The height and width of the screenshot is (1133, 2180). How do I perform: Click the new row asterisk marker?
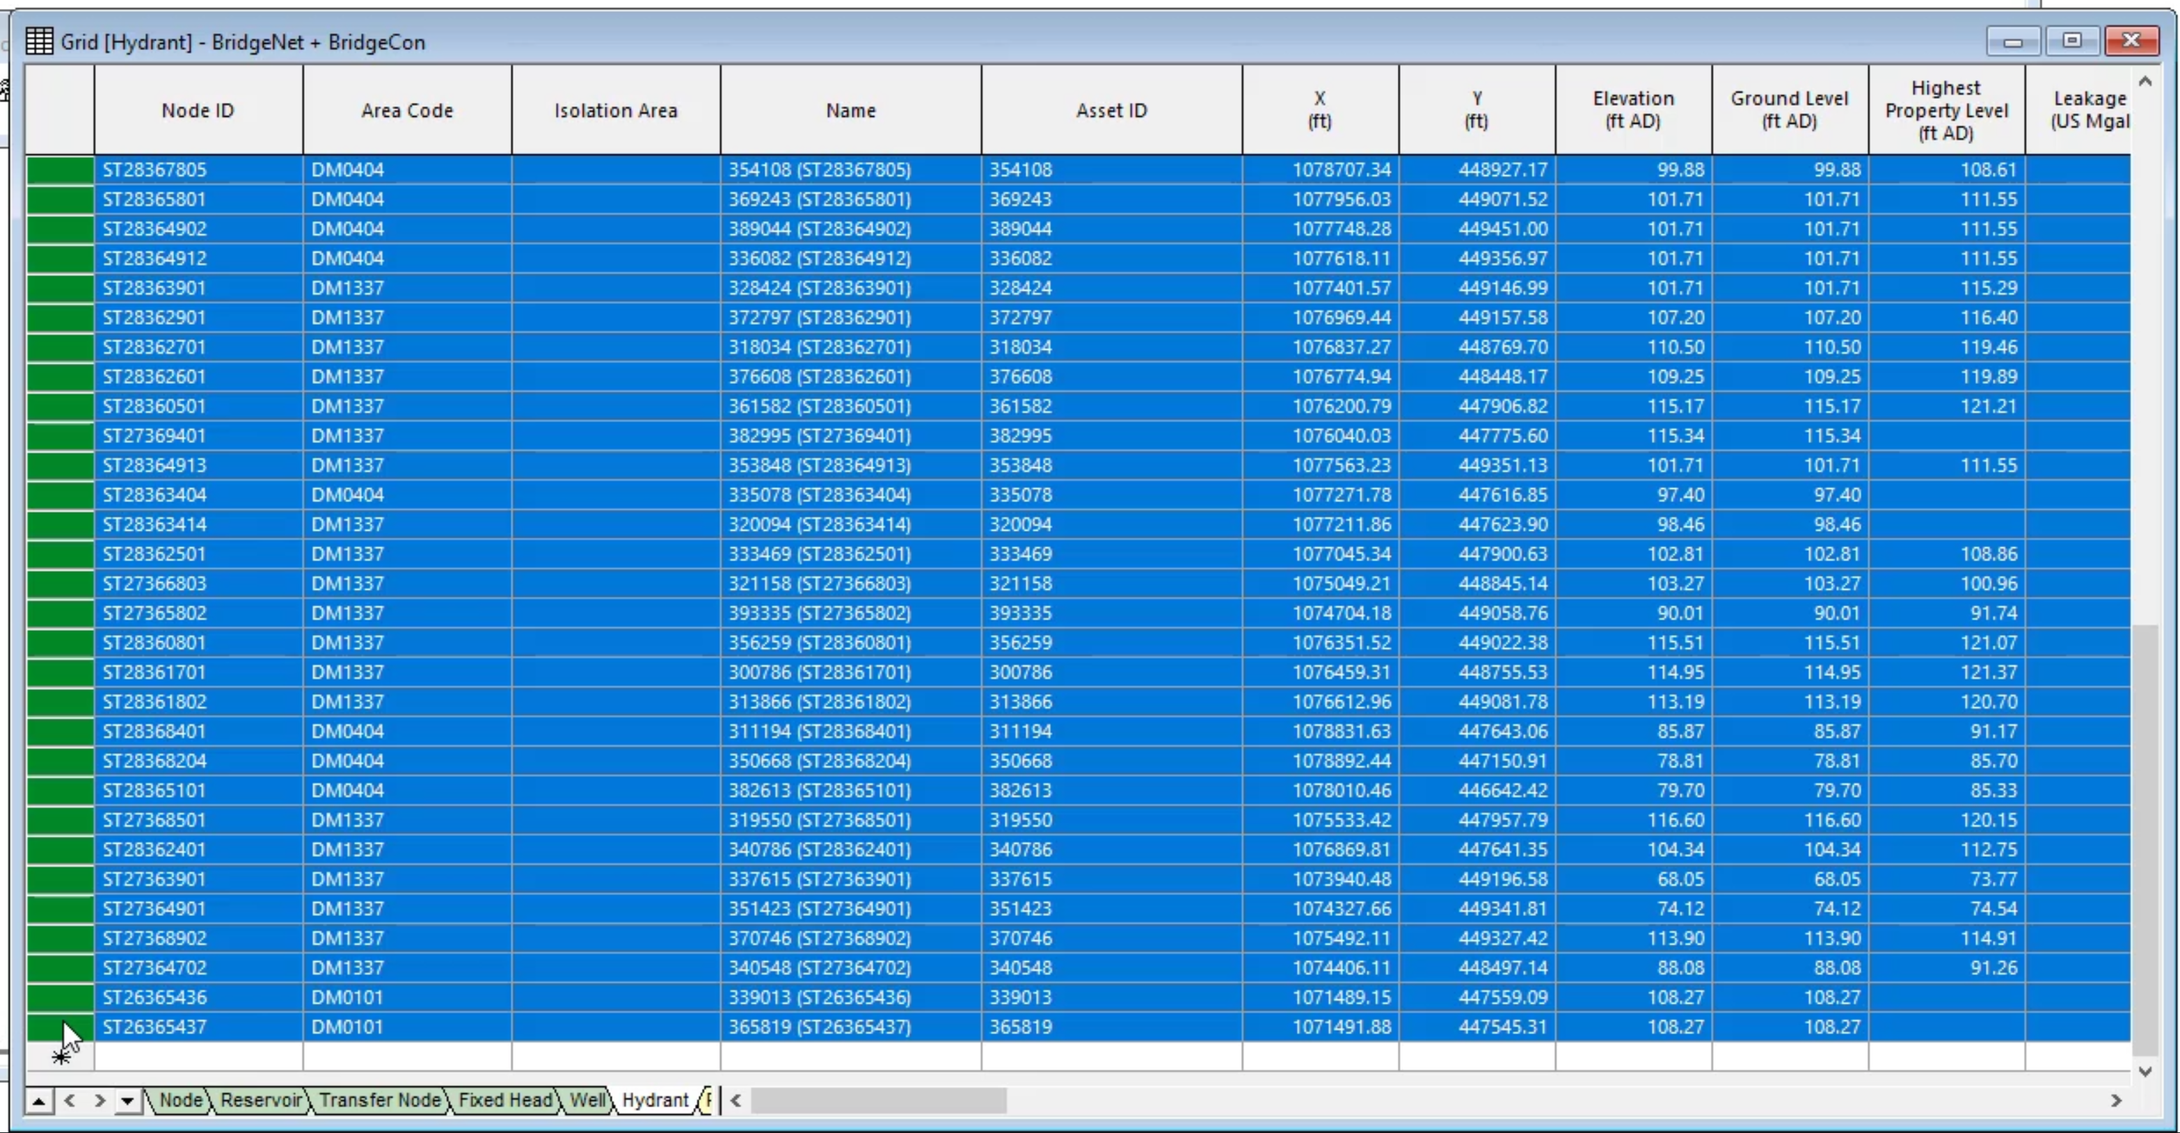61,1057
